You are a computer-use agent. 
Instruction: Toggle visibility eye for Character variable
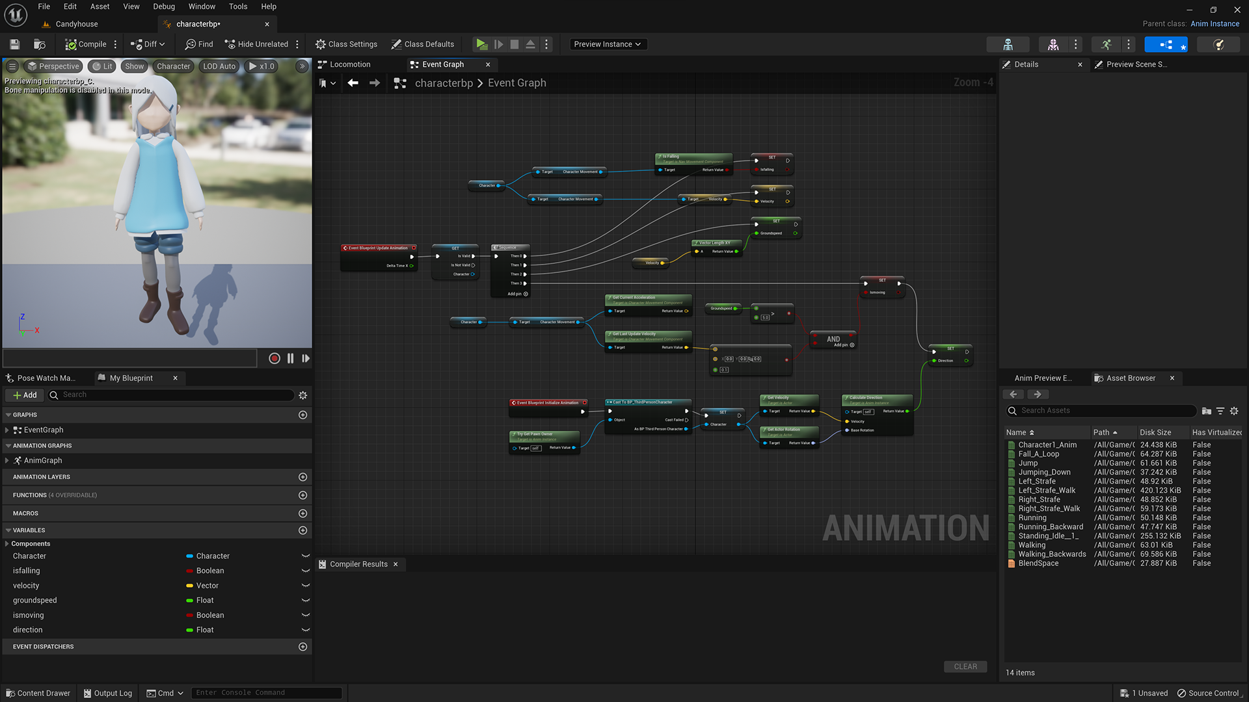click(x=305, y=556)
